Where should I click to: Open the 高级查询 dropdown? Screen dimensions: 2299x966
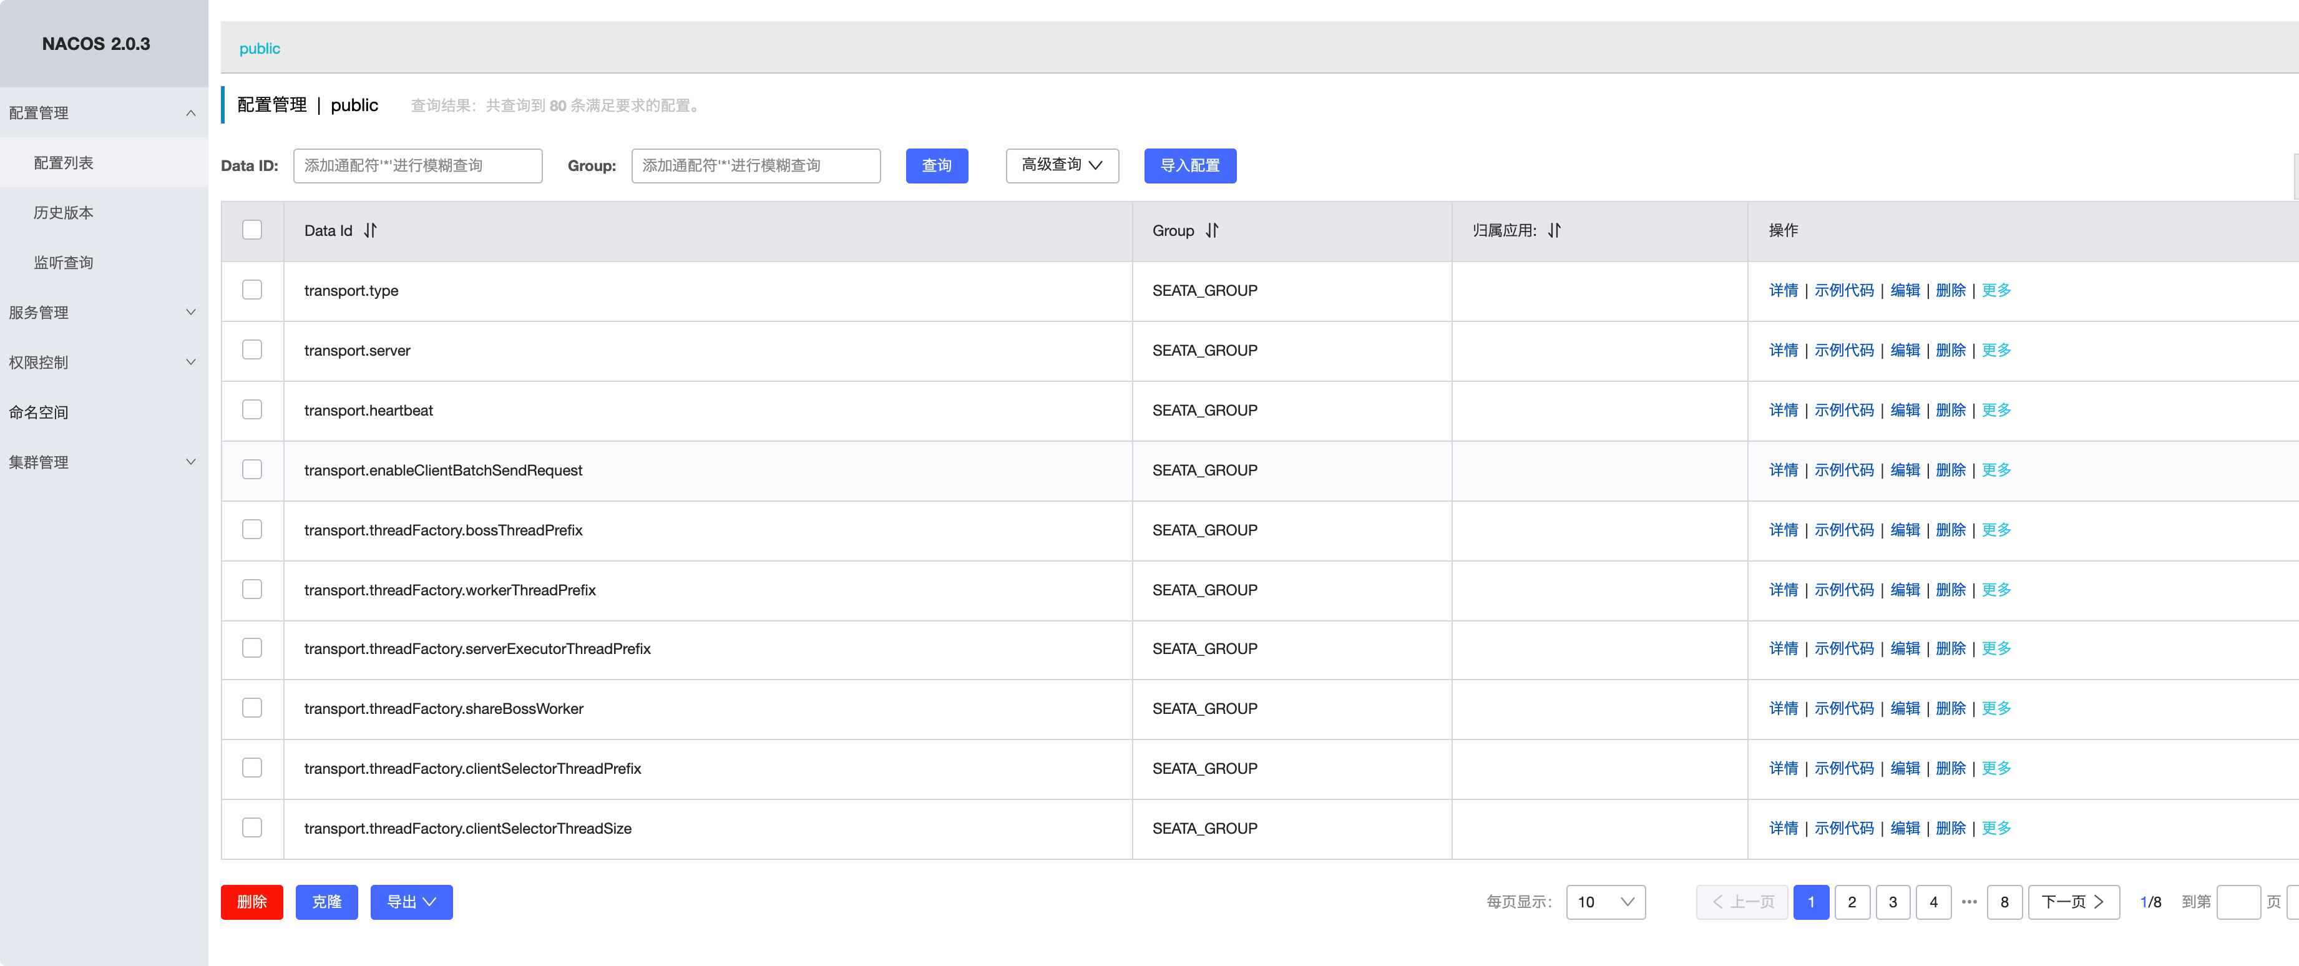pos(1061,165)
